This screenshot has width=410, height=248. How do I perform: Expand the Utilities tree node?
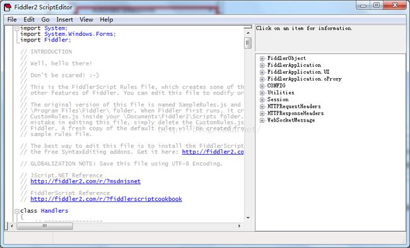pyautogui.click(x=262, y=93)
